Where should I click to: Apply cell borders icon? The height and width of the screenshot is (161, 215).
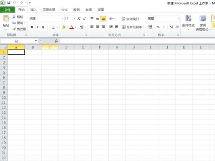53,27
